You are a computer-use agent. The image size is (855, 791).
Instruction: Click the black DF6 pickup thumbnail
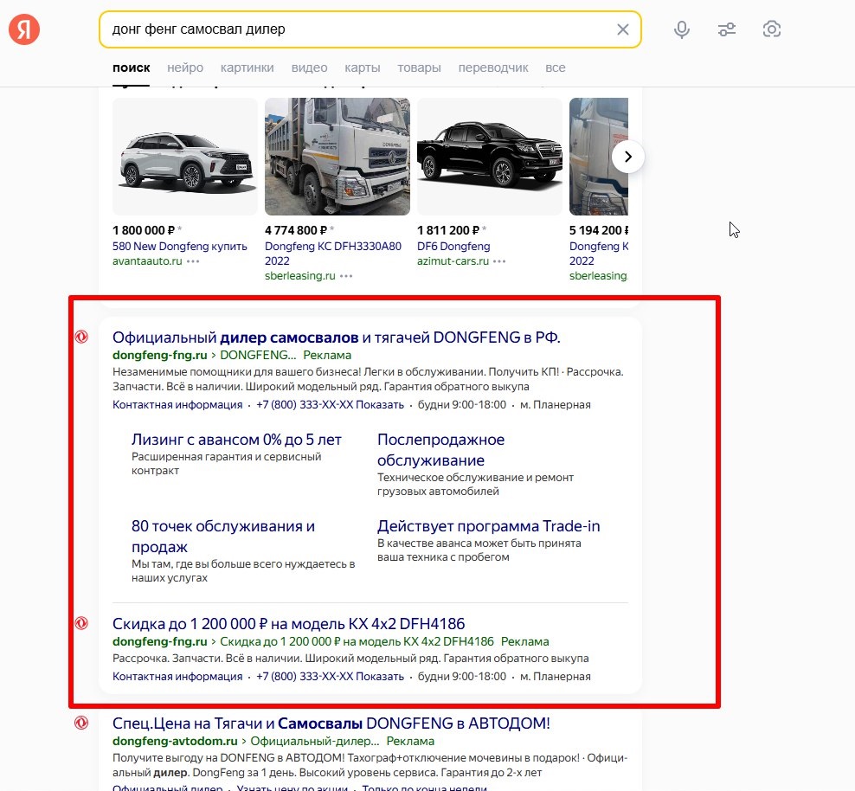[490, 157]
